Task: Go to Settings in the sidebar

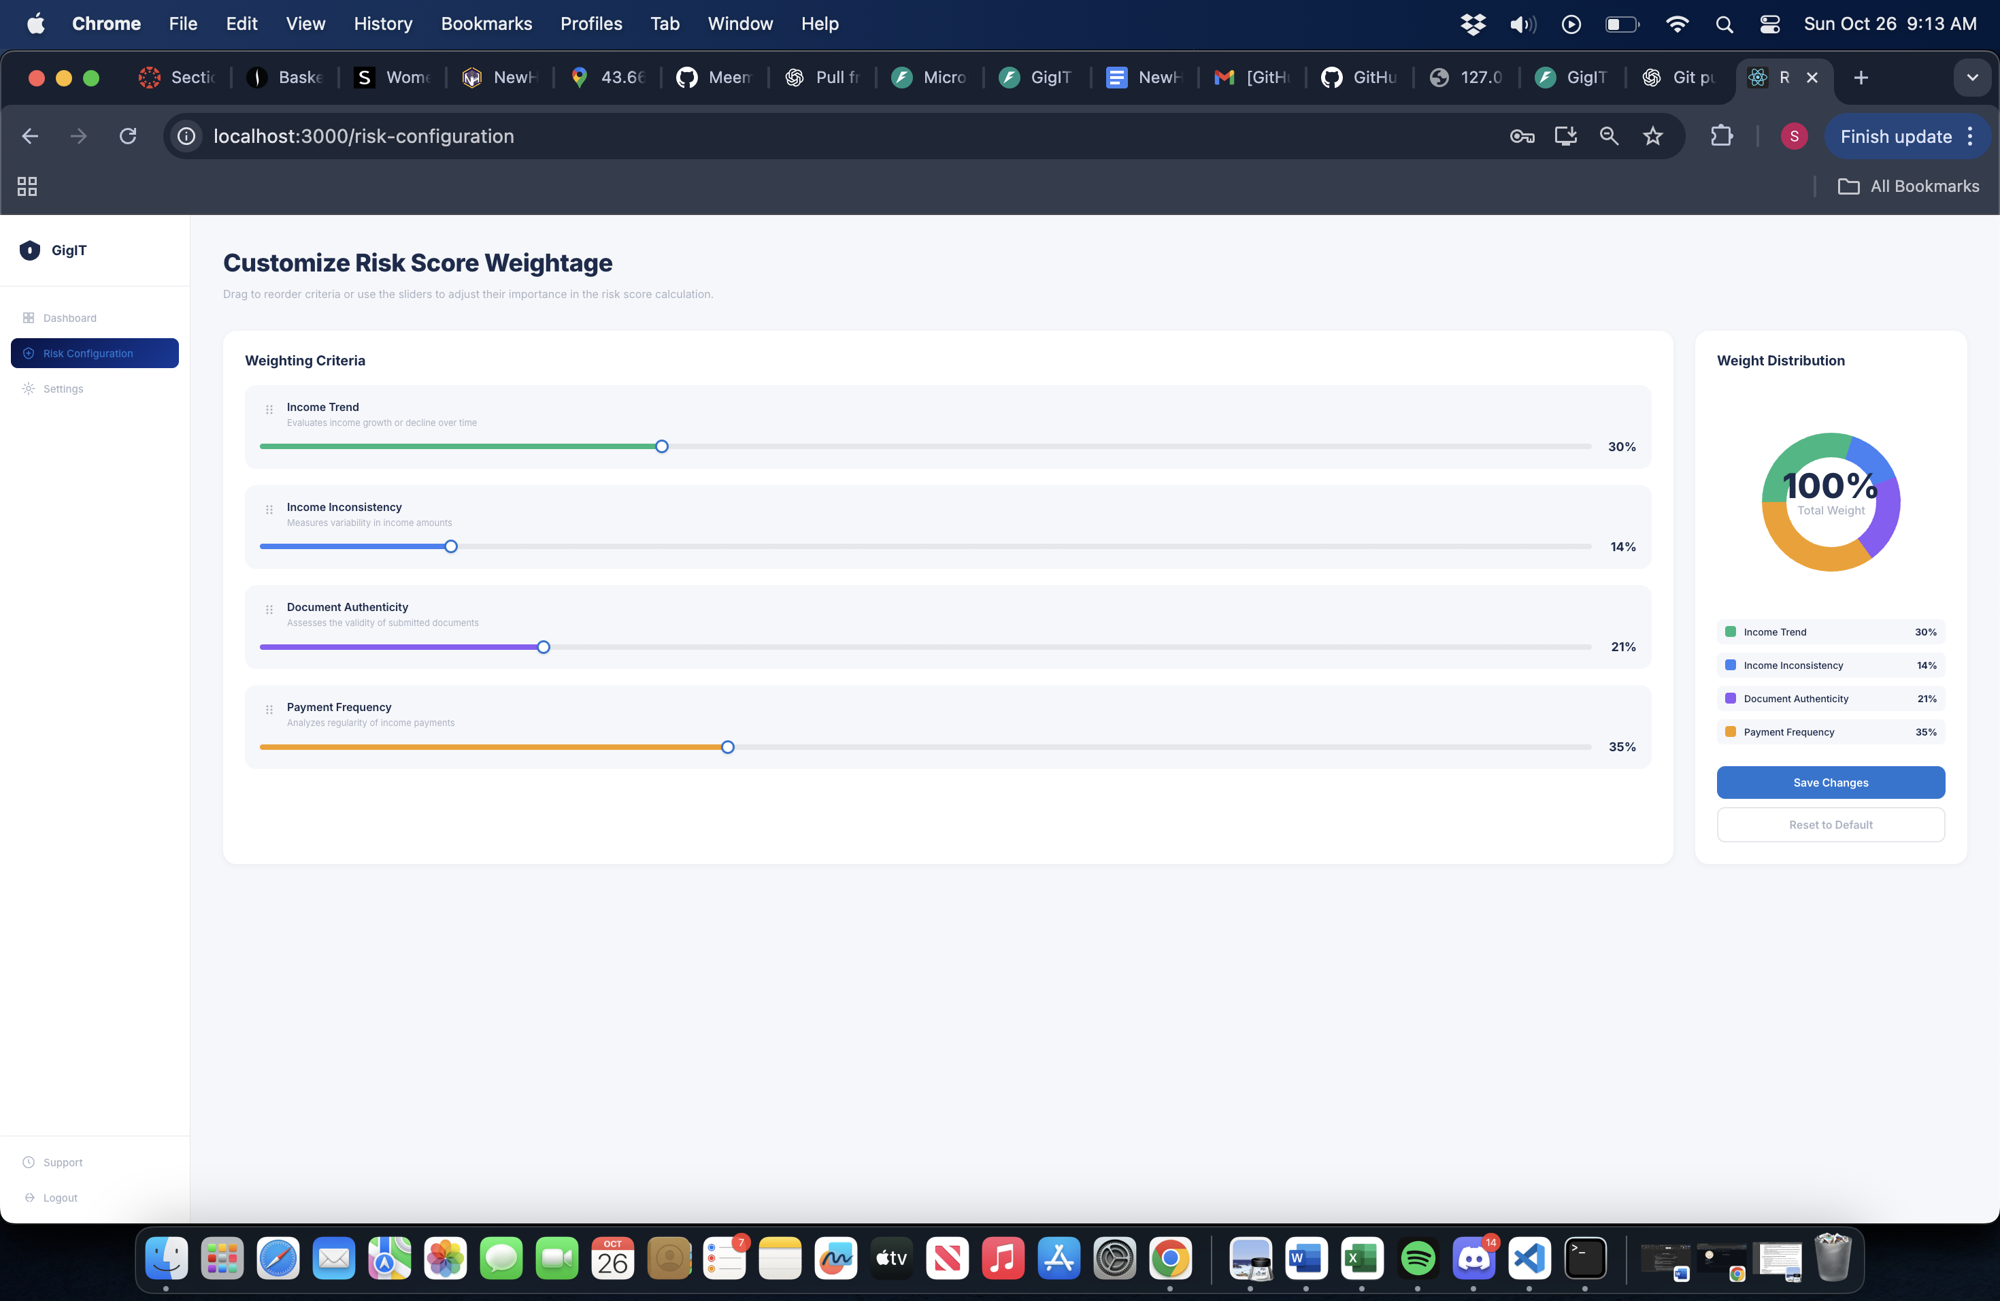Action: click(63, 389)
